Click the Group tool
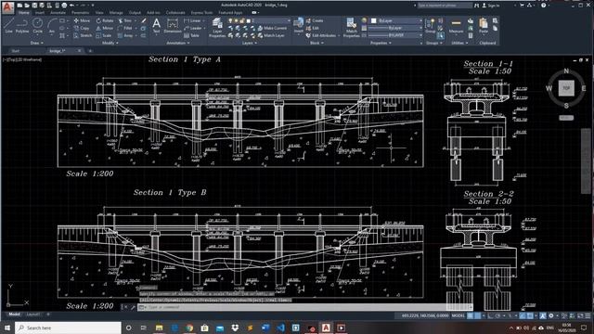The width and height of the screenshot is (594, 334). [430, 26]
